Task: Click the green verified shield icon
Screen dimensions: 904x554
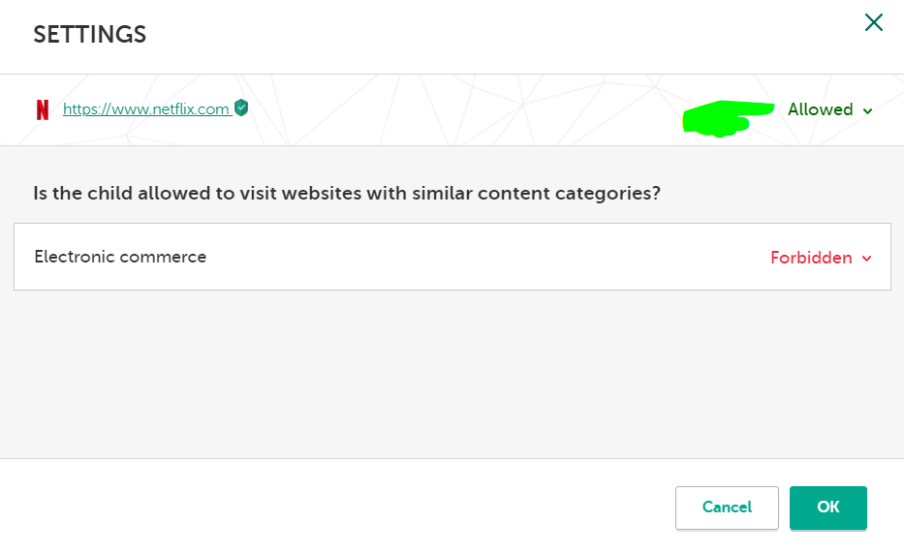Action: (241, 108)
